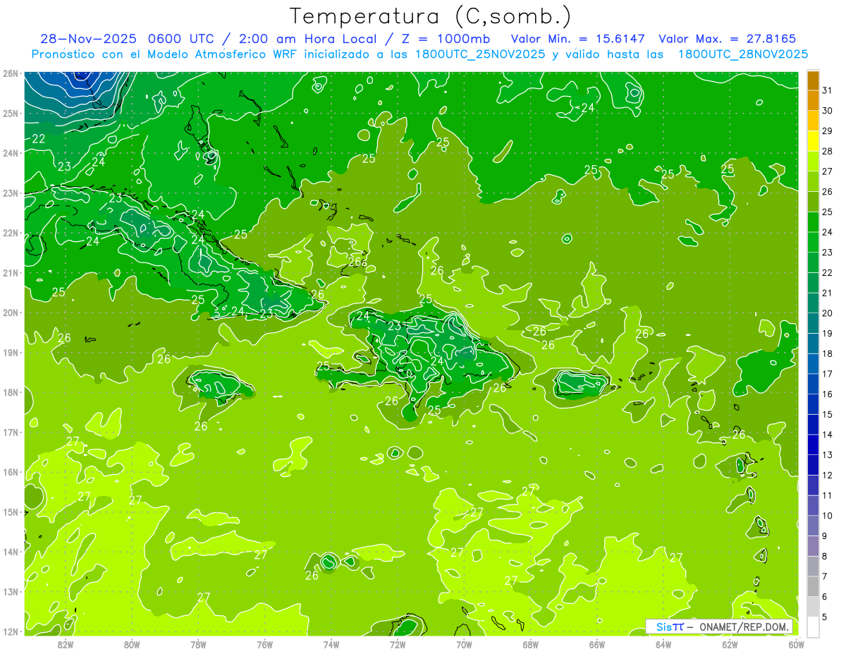Click the '25N' latitude axis label
The width and height of the screenshot is (846, 654).
pos(11,113)
